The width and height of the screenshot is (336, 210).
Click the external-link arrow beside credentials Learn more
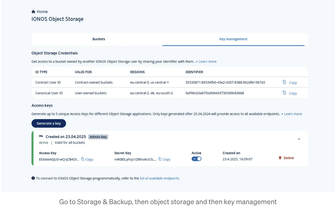tap(196, 62)
